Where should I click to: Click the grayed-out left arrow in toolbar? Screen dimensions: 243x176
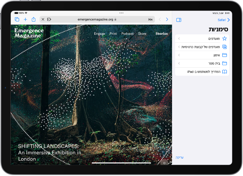point(160,20)
